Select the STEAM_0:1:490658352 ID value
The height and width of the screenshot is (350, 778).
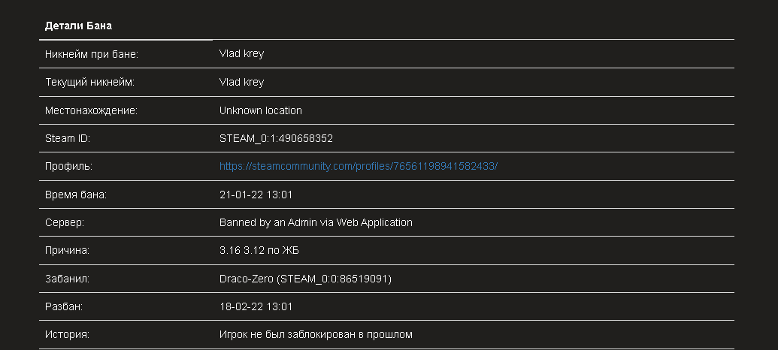pos(276,138)
